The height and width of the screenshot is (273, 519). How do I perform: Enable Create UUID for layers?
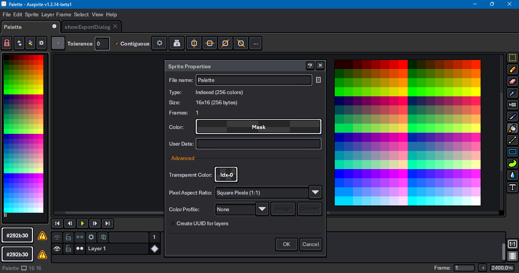pyautogui.click(x=173, y=223)
